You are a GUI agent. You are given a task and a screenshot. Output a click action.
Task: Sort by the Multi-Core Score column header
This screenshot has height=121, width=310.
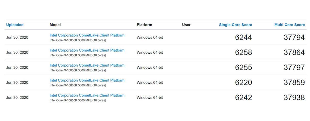tap(290, 25)
